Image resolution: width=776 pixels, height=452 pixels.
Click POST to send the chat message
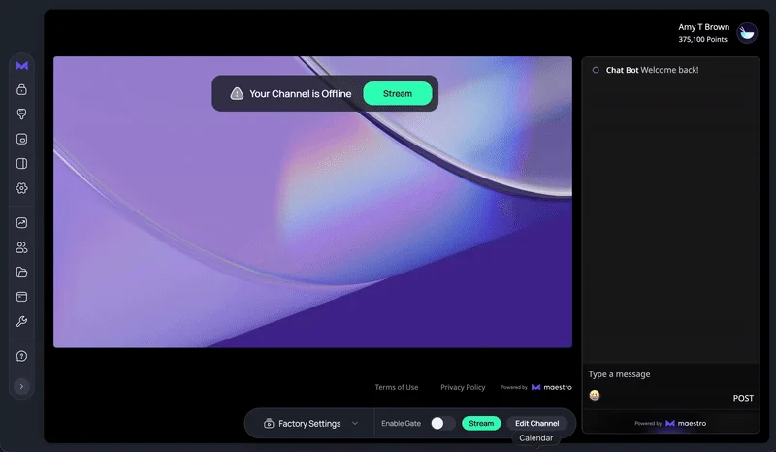coord(743,398)
